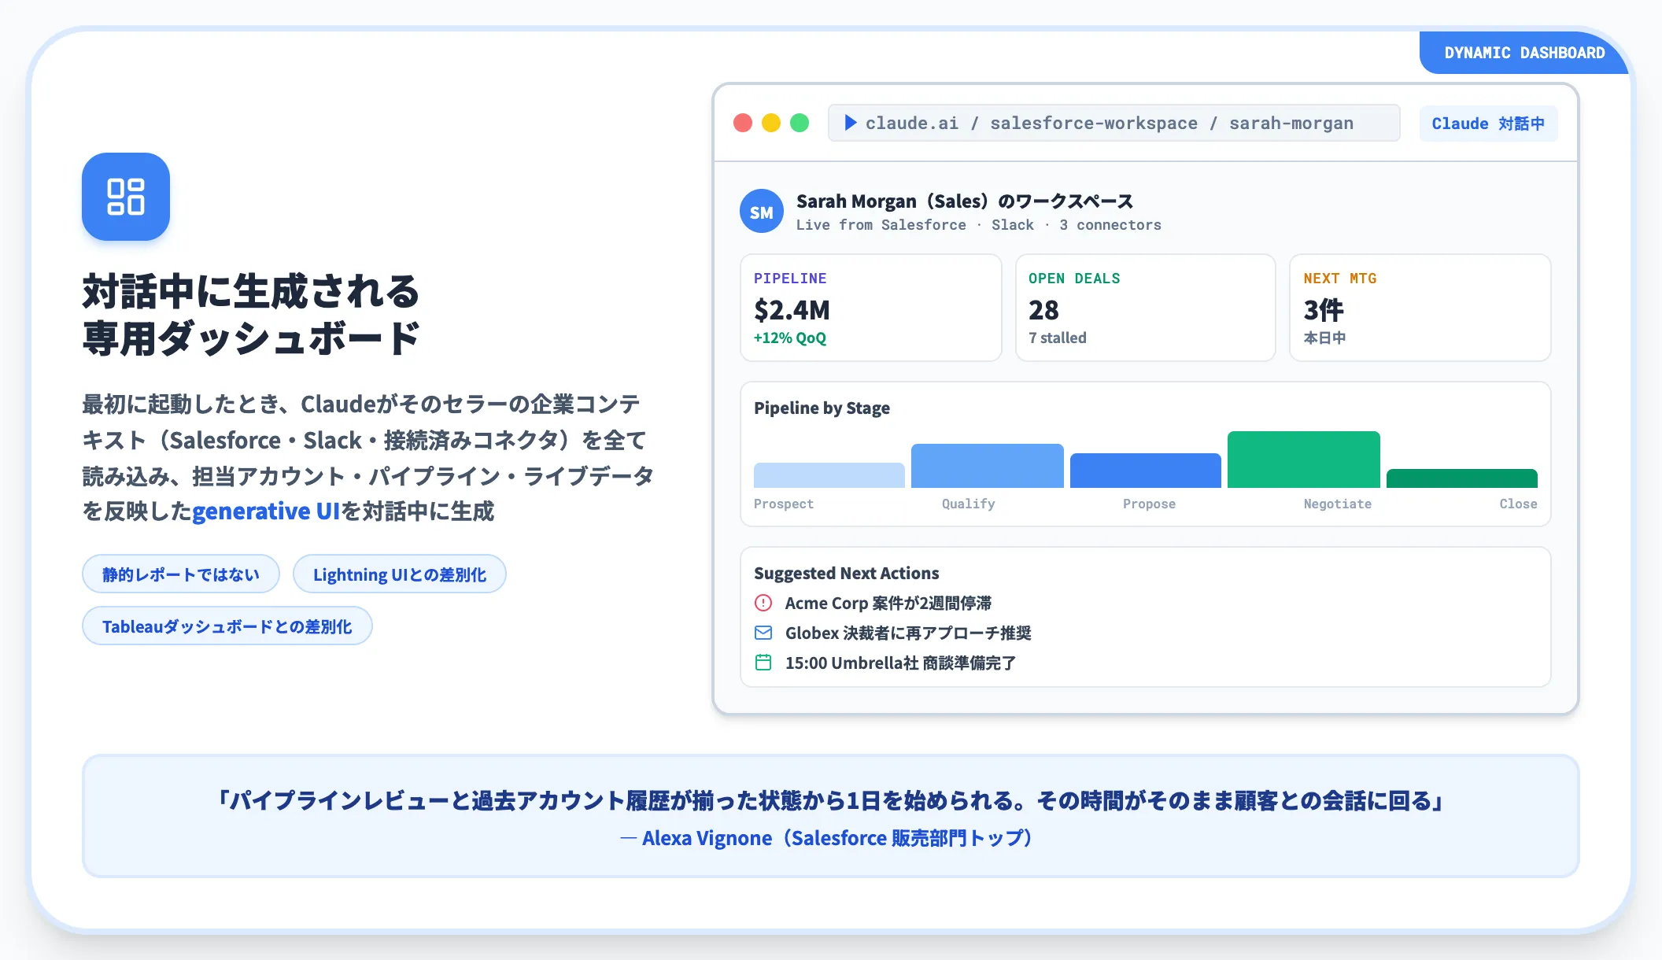Image resolution: width=1662 pixels, height=960 pixels.
Task: Click the 7 stalled value
Action: (x=1058, y=338)
